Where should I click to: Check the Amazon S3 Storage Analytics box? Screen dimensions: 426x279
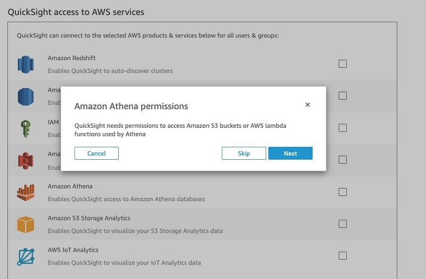(342, 224)
